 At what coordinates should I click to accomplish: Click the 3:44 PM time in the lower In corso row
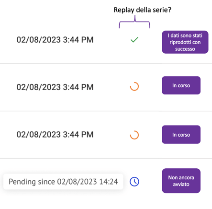[78, 134]
